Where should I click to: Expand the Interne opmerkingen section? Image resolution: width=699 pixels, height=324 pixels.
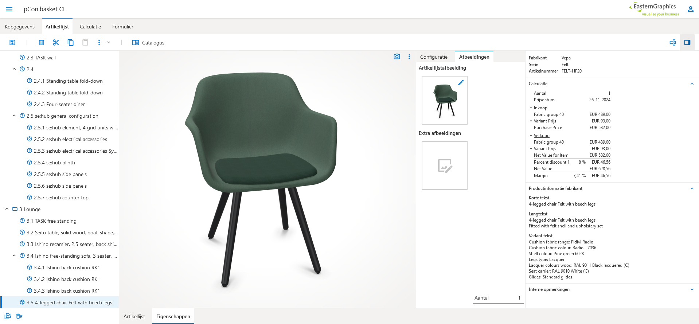692,289
